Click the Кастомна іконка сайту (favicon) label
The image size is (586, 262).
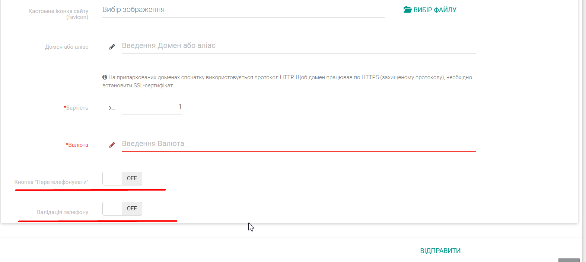tap(58, 14)
